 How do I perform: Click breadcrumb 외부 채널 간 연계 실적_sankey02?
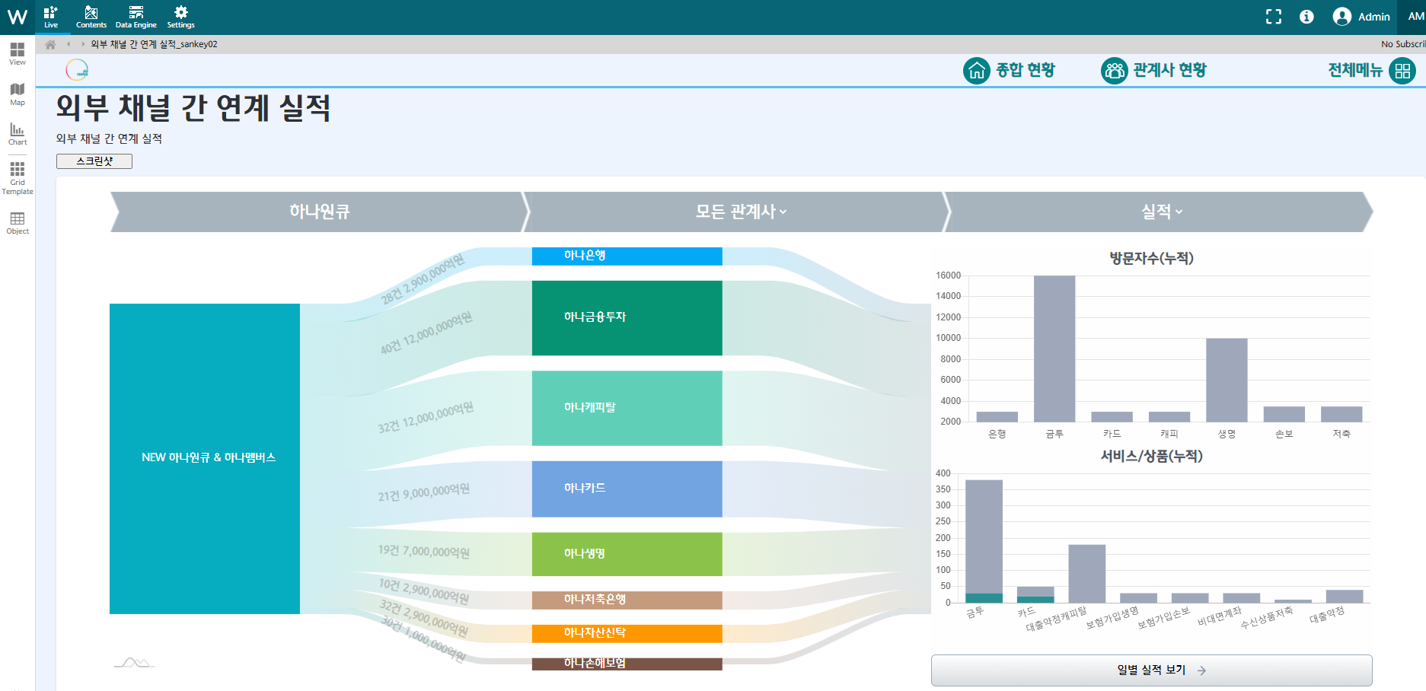(155, 44)
